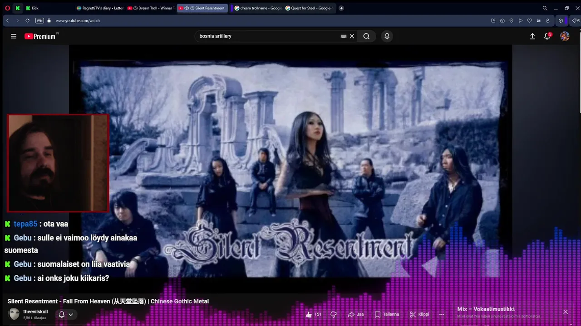Go to YouTube Premium home logo
The image size is (581, 326).
pyautogui.click(x=40, y=36)
